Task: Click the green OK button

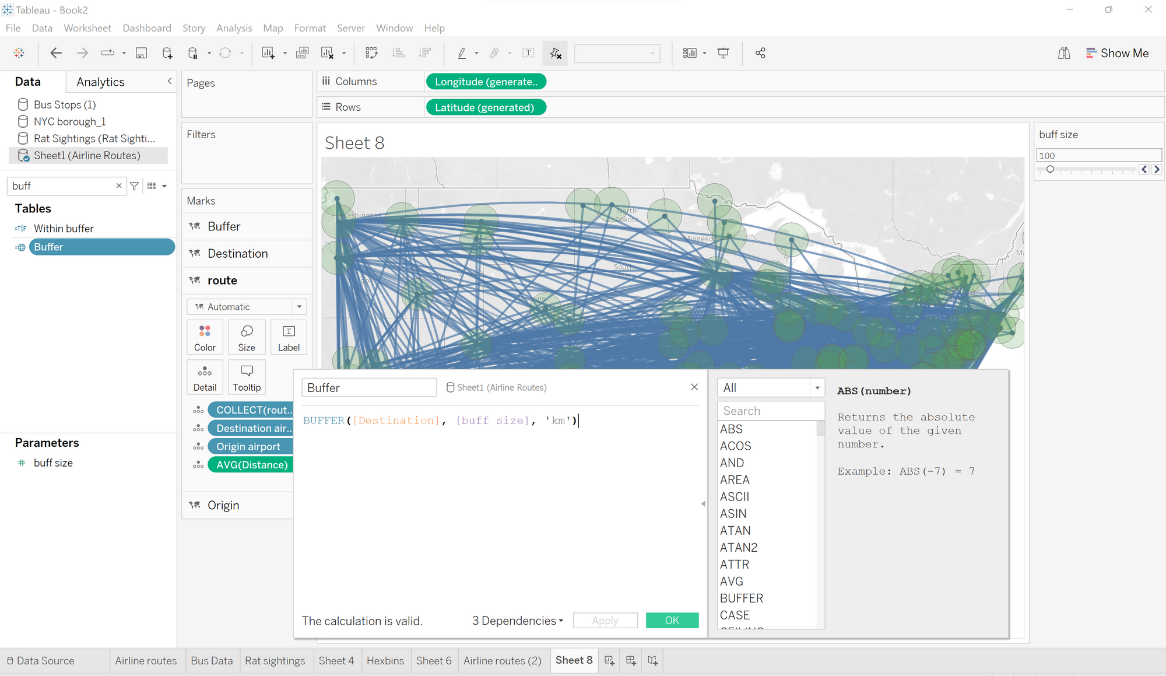Action: 672,621
